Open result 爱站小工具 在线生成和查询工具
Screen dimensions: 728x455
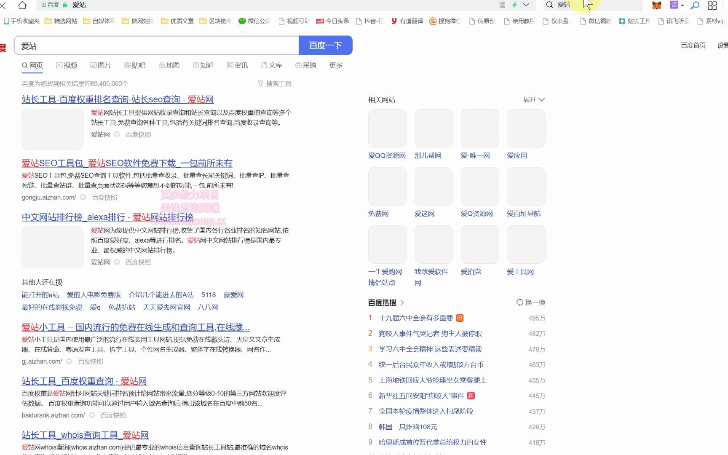[136, 327]
